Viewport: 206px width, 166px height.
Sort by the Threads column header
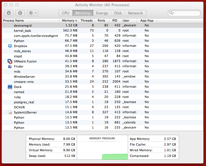pyautogui.click(x=87, y=20)
